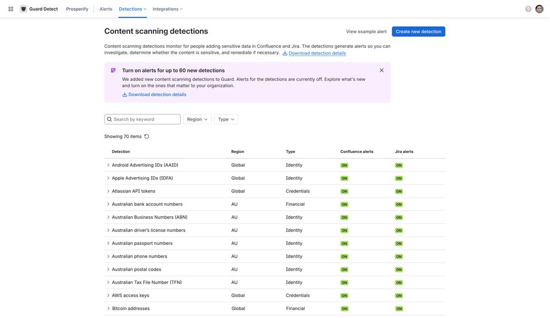Open the user profile avatar
The width and height of the screenshot is (550, 318).
(540, 9)
